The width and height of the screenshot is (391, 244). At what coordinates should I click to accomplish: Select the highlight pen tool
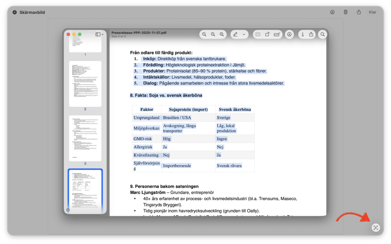coord(235,34)
